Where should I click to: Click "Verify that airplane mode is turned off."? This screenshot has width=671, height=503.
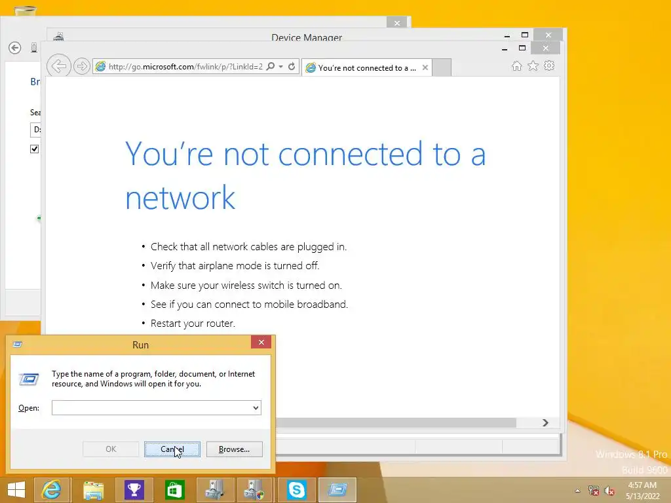click(x=235, y=266)
